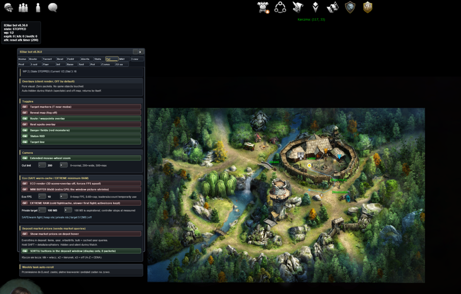
Task: Open the Target tab
Action: click(48, 59)
